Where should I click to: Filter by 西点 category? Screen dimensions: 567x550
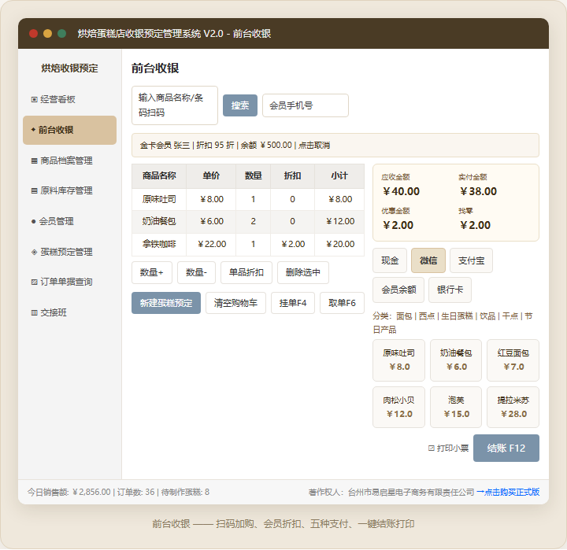(427, 316)
